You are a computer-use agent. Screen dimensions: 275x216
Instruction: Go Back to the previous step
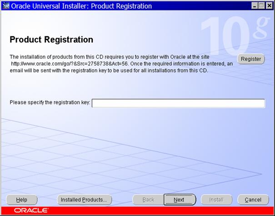tap(148, 200)
